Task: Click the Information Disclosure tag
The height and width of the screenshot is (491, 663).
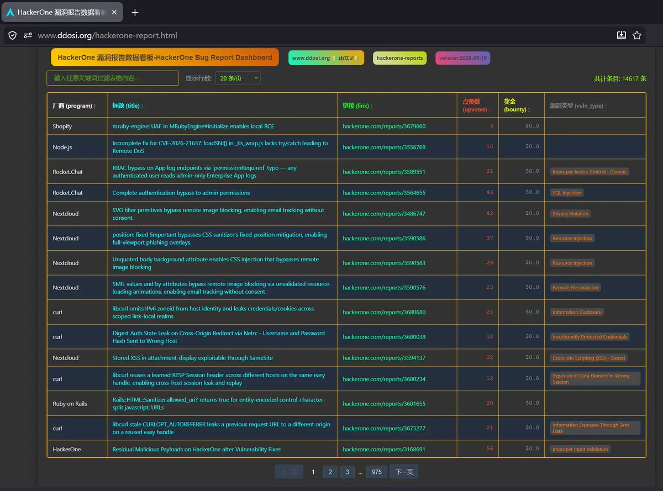Action: (577, 312)
